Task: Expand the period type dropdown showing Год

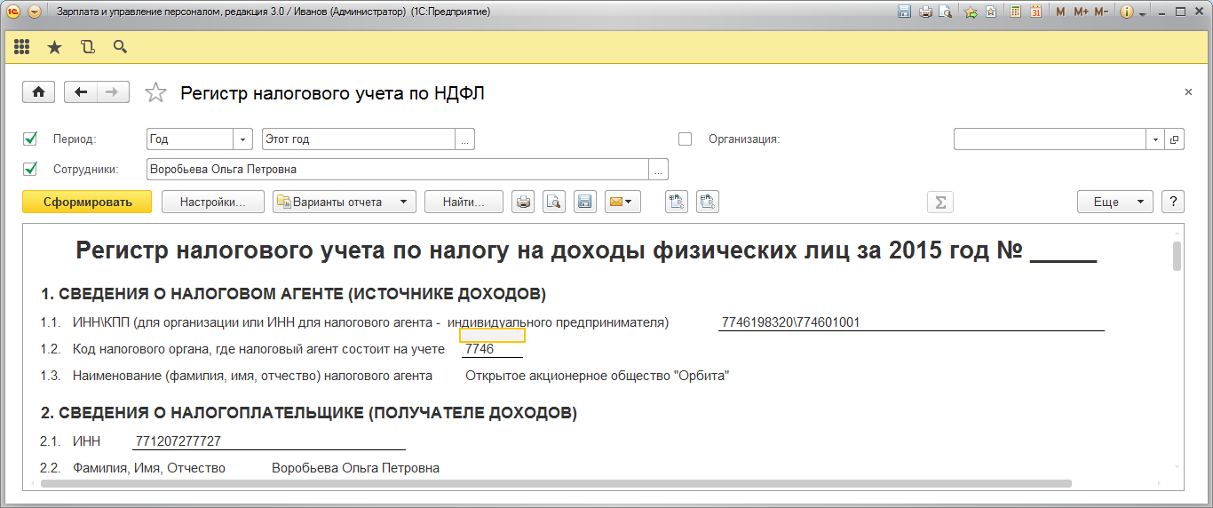Action: pyautogui.click(x=243, y=139)
